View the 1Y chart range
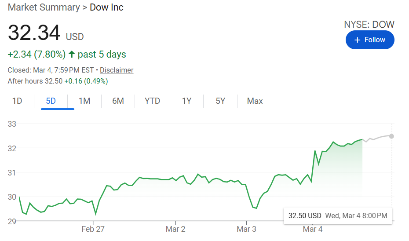This screenshot has height=241, width=409. 186,101
